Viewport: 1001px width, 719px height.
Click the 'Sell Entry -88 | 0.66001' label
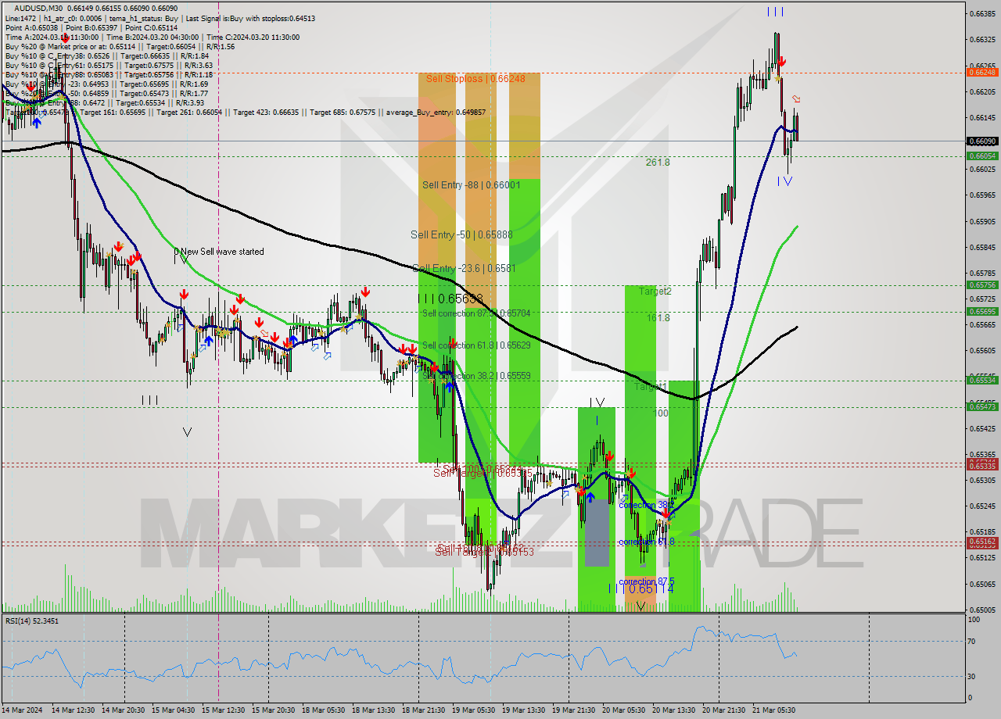471,185
